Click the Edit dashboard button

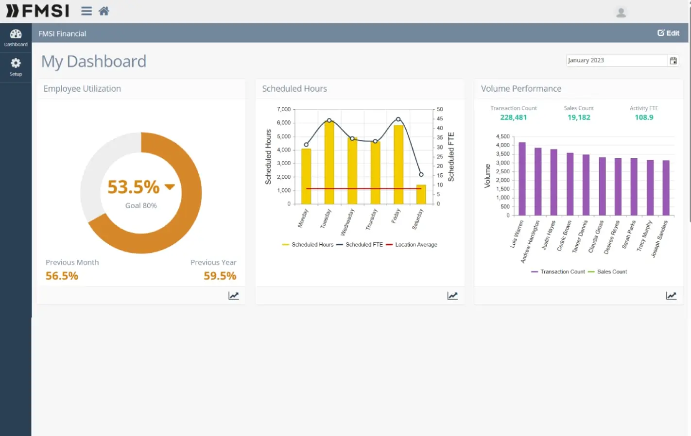coord(668,33)
